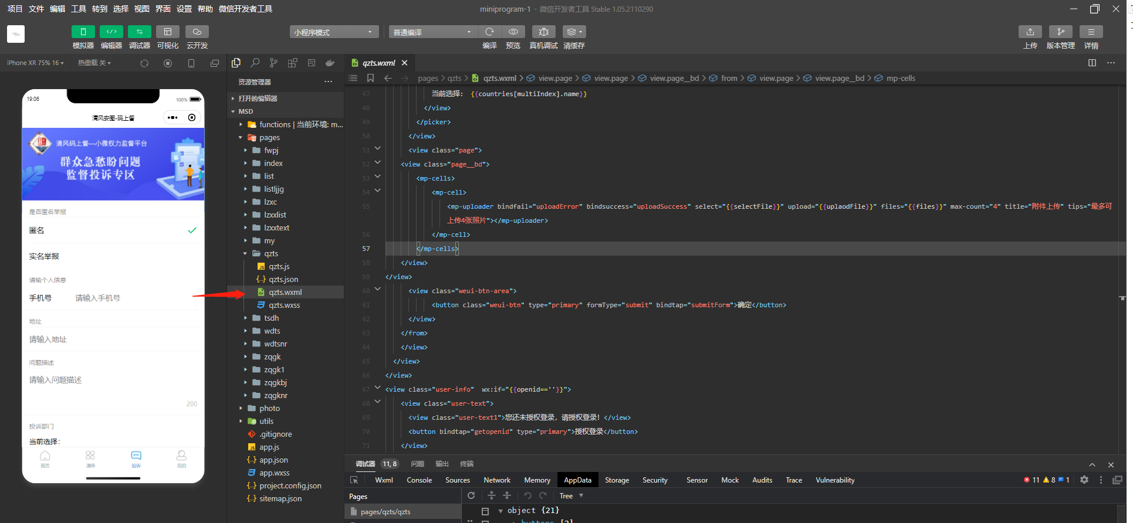Click the 预览 preview eye icon

click(x=513, y=32)
